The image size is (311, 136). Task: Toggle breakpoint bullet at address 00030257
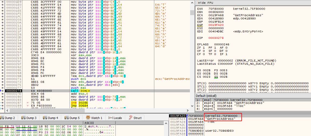(x=2, y=55)
